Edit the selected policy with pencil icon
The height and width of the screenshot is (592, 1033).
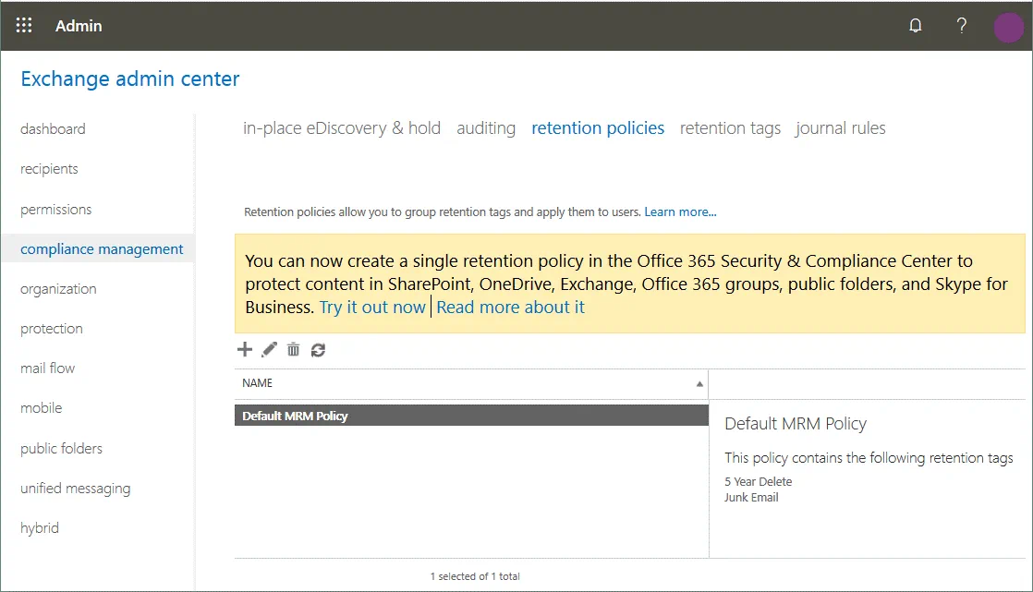click(269, 349)
